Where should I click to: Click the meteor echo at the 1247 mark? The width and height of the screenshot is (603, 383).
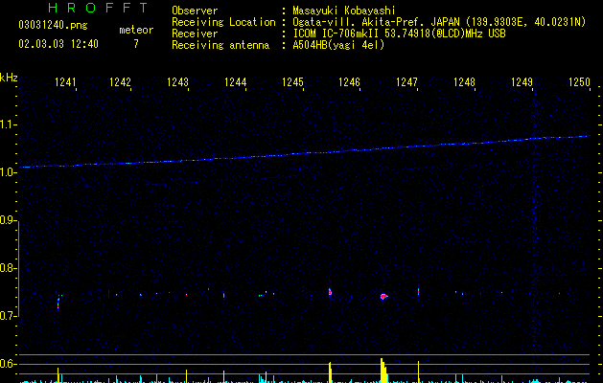pos(418,292)
